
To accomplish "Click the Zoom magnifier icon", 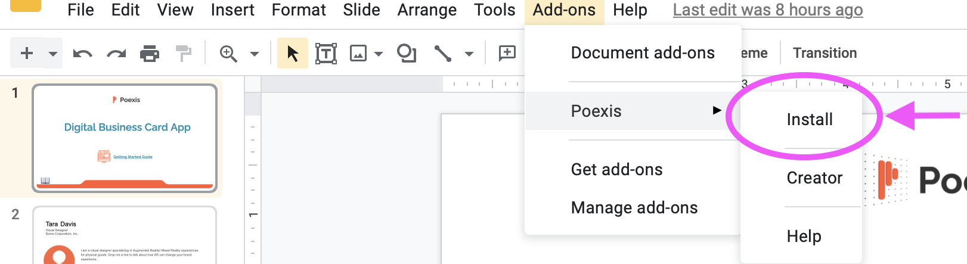I will point(228,54).
